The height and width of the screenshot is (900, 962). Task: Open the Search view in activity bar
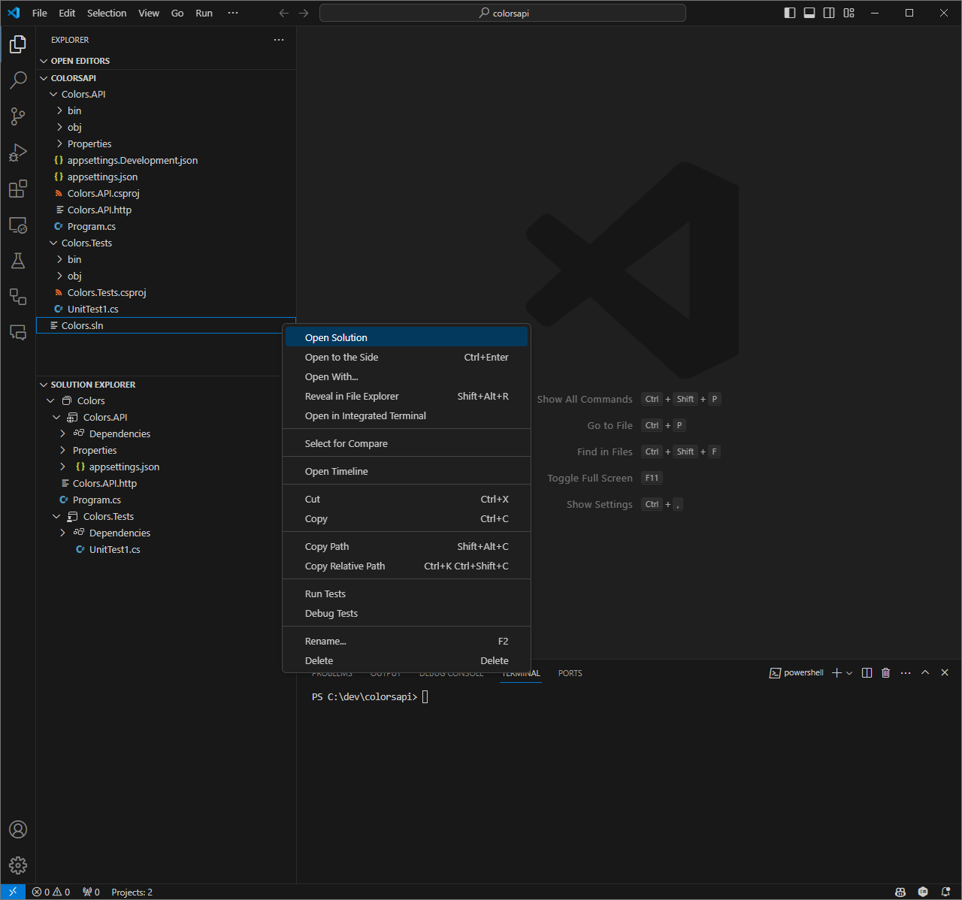point(18,80)
